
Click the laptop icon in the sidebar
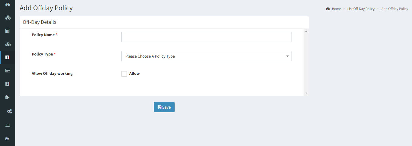(x=8, y=125)
